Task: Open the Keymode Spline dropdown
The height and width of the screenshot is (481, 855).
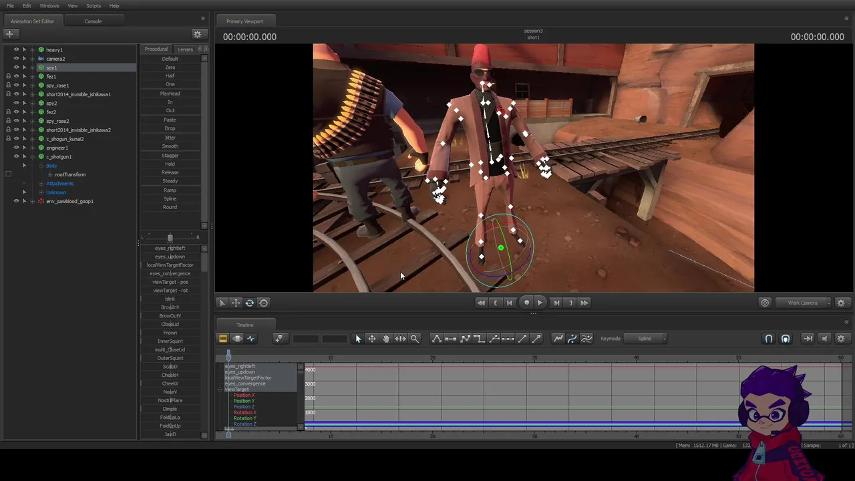Action: pyautogui.click(x=645, y=339)
